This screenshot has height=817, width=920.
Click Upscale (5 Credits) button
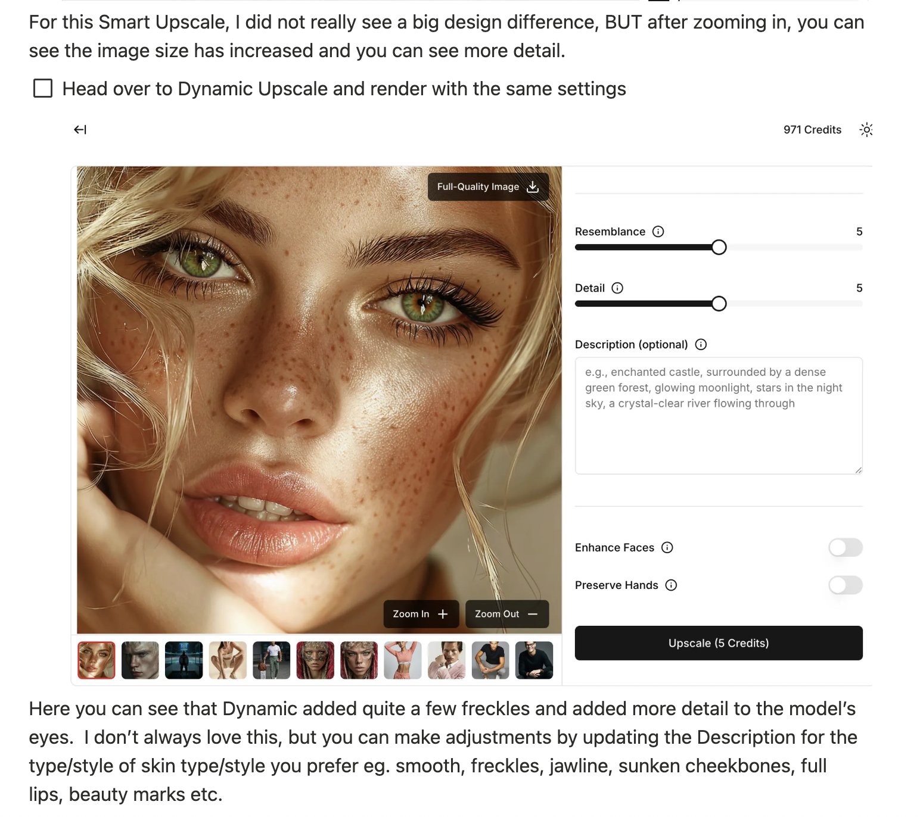point(719,643)
